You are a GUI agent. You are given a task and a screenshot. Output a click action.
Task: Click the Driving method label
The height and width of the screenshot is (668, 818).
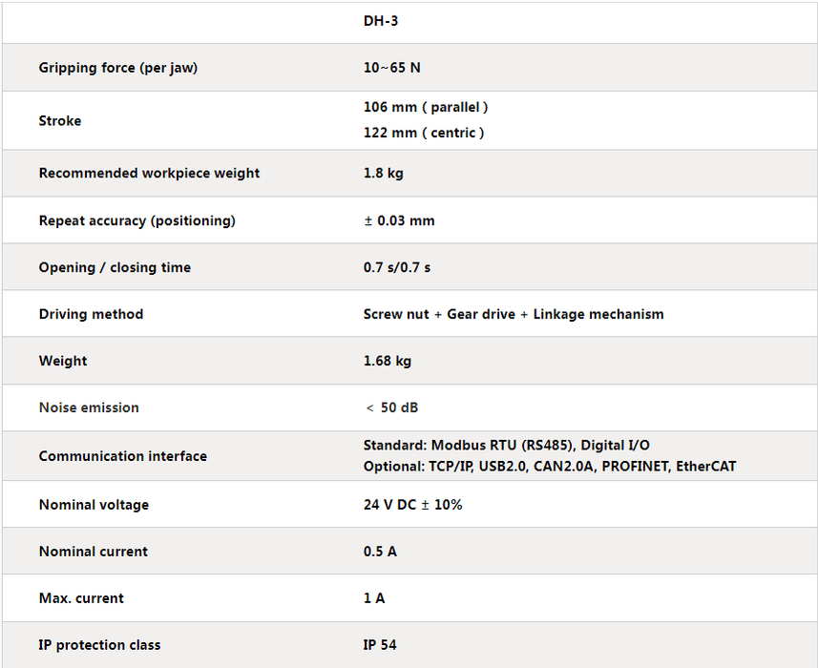click(91, 314)
